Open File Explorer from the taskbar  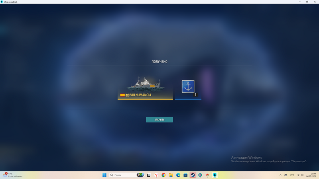(x=171, y=175)
